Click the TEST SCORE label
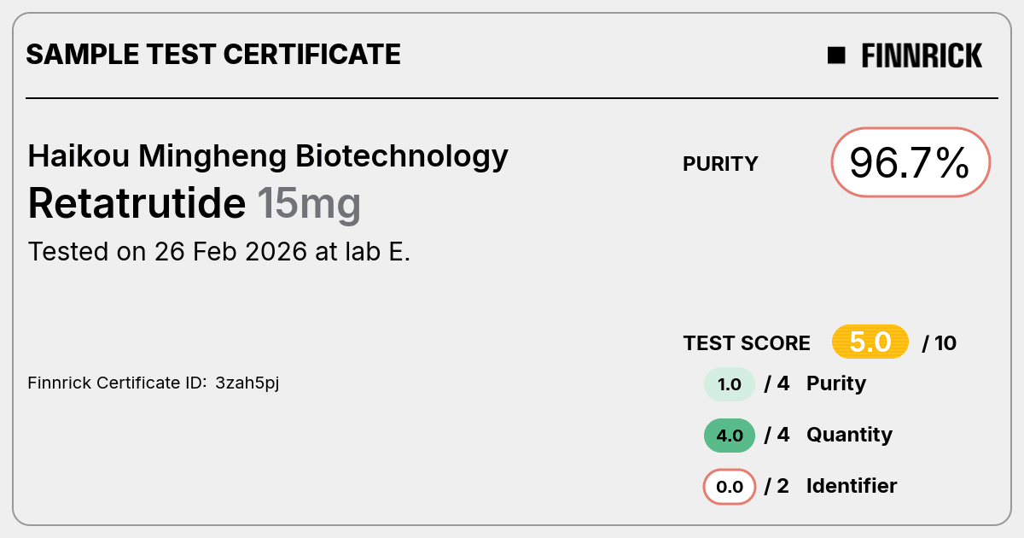1024x538 pixels. 747,343
